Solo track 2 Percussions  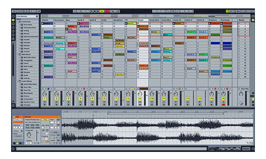click(56, 102)
